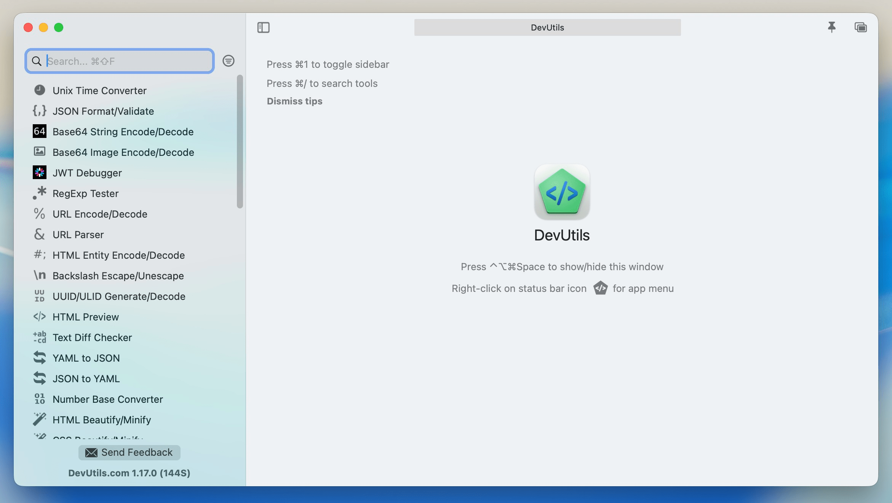The width and height of the screenshot is (892, 503).
Task: Open Text Diff Checker from sidebar
Action: 92,337
